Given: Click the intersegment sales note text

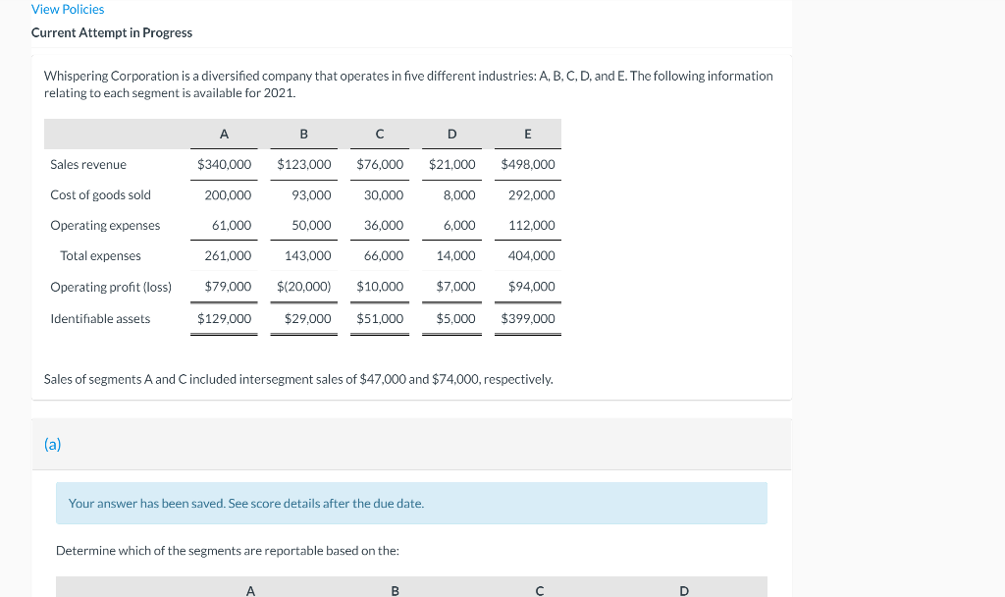Looking at the screenshot, I should [x=298, y=378].
